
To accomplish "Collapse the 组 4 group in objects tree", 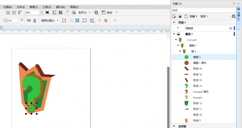I will pos(180,51).
